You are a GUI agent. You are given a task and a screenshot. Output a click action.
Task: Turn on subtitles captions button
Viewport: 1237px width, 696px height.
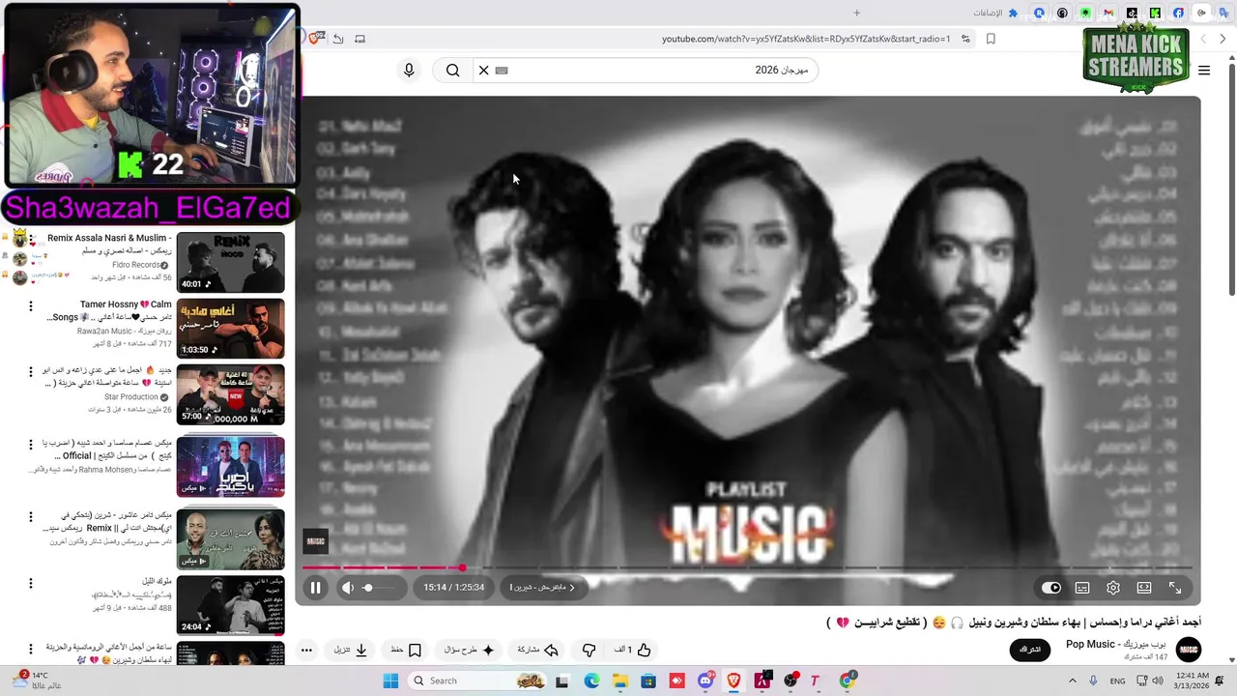pos(1082,588)
